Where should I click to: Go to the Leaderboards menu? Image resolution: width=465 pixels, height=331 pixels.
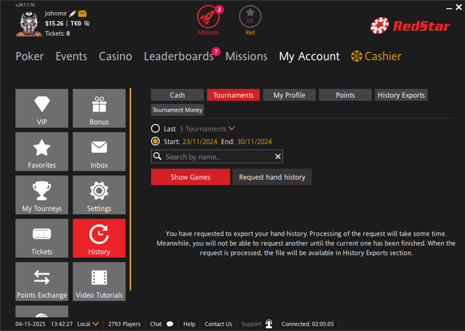click(179, 56)
